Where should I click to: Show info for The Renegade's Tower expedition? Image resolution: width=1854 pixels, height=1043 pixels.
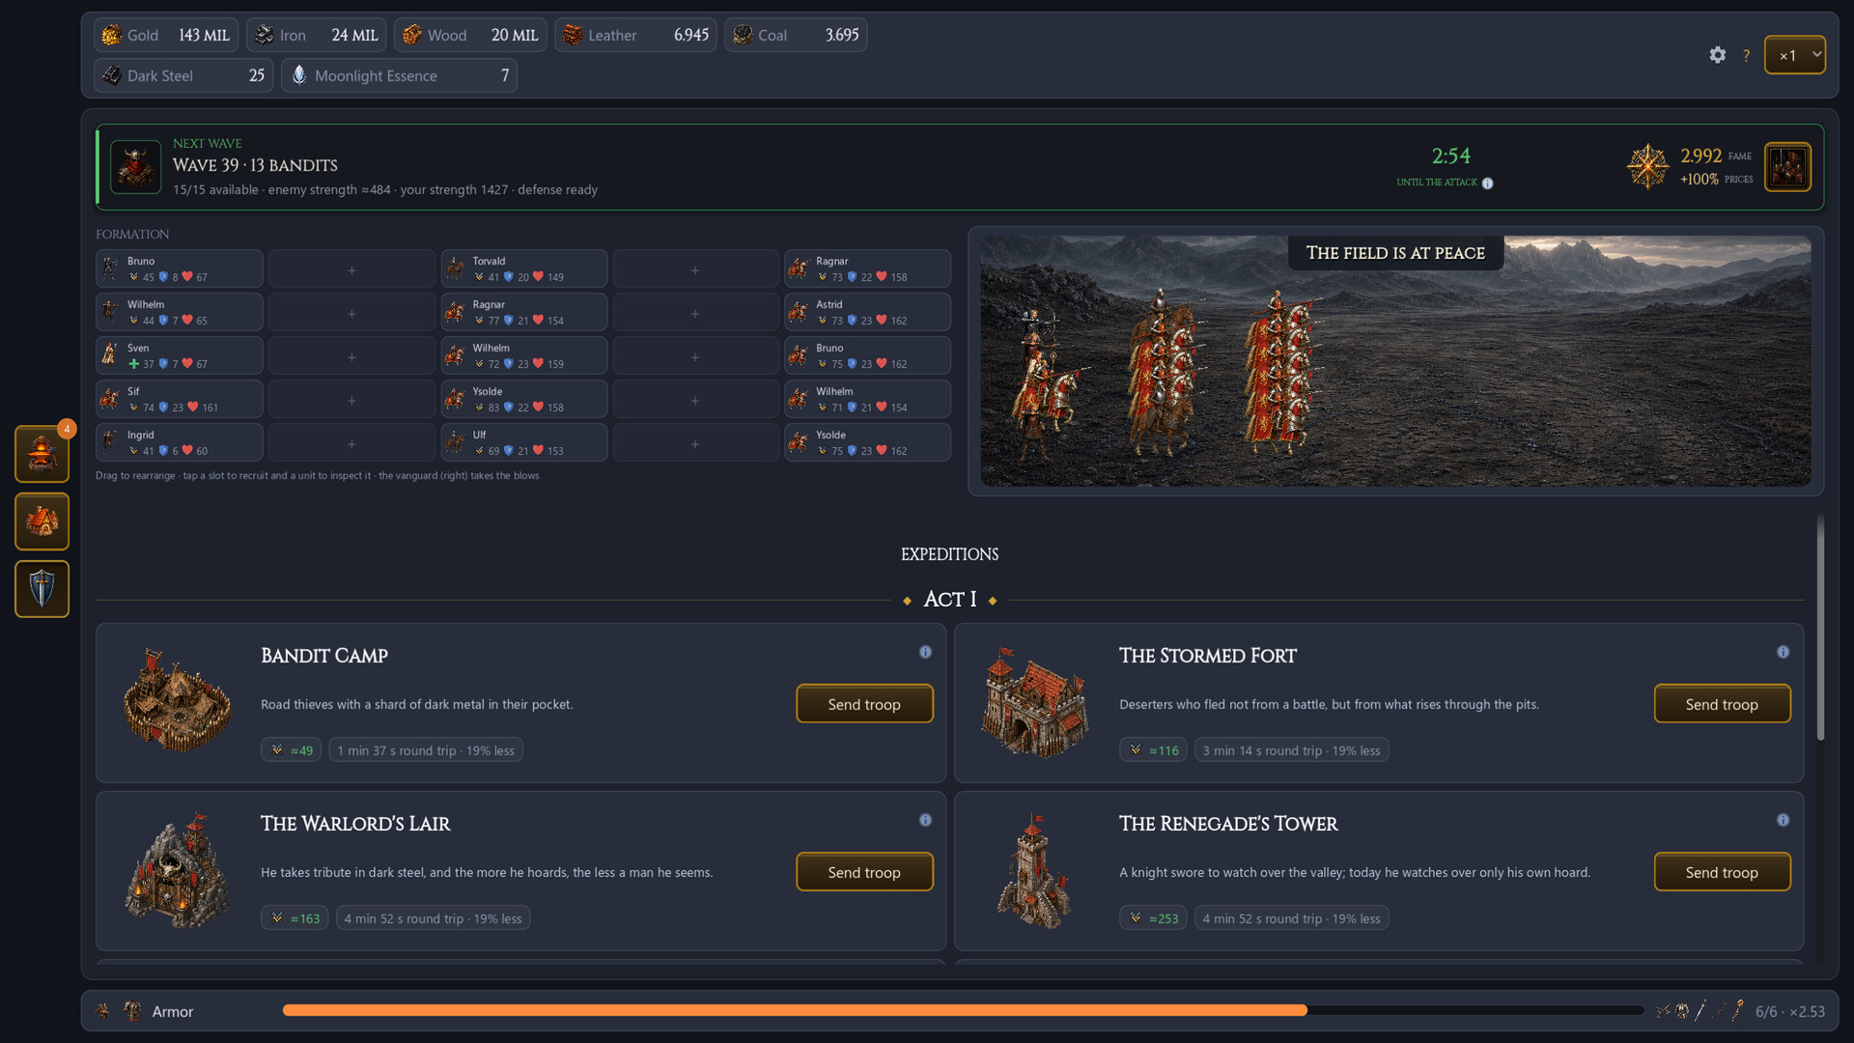pos(1783,820)
